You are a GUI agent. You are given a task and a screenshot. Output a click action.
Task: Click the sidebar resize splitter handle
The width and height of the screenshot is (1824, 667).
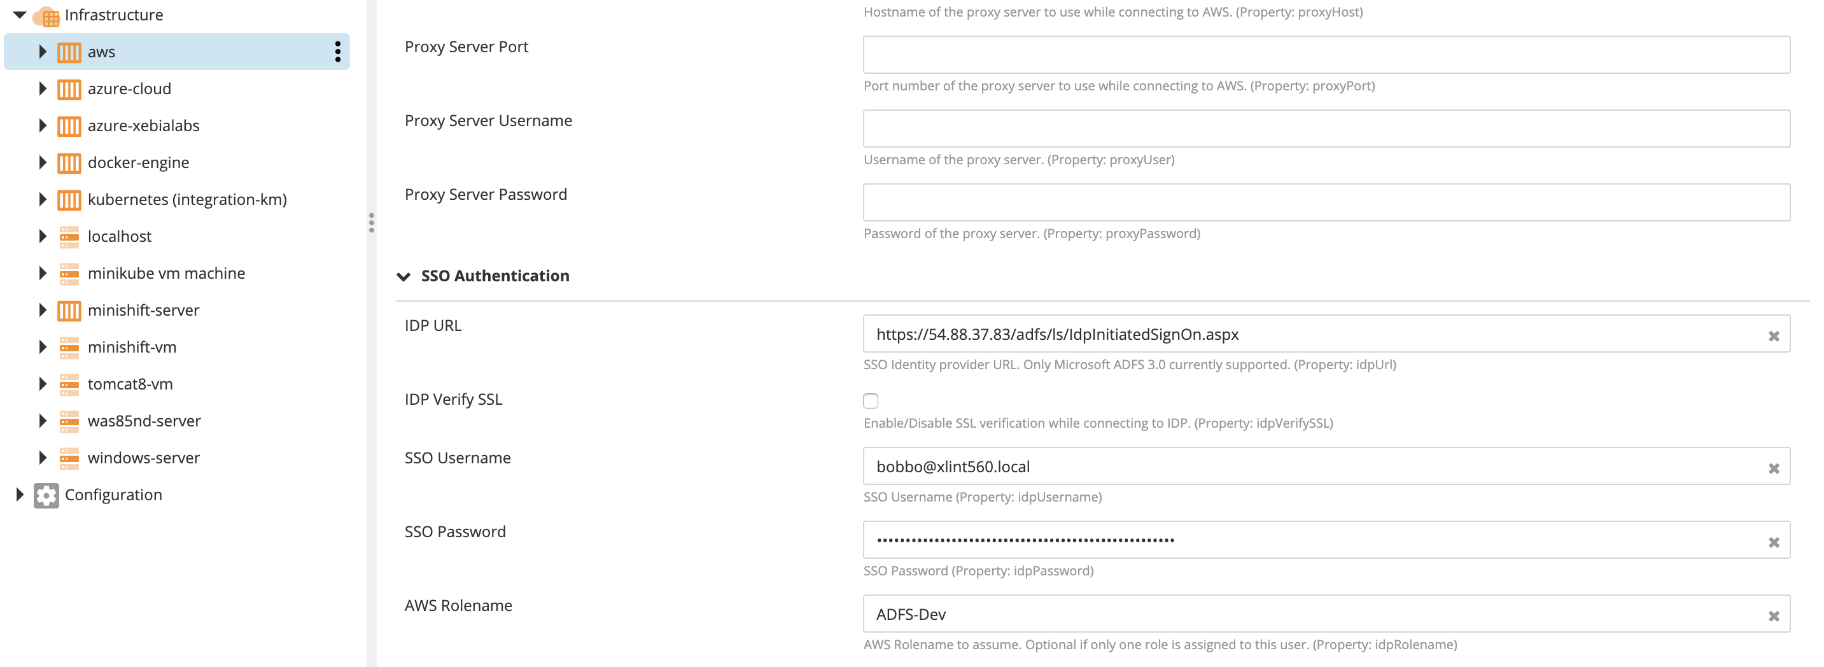click(x=371, y=222)
